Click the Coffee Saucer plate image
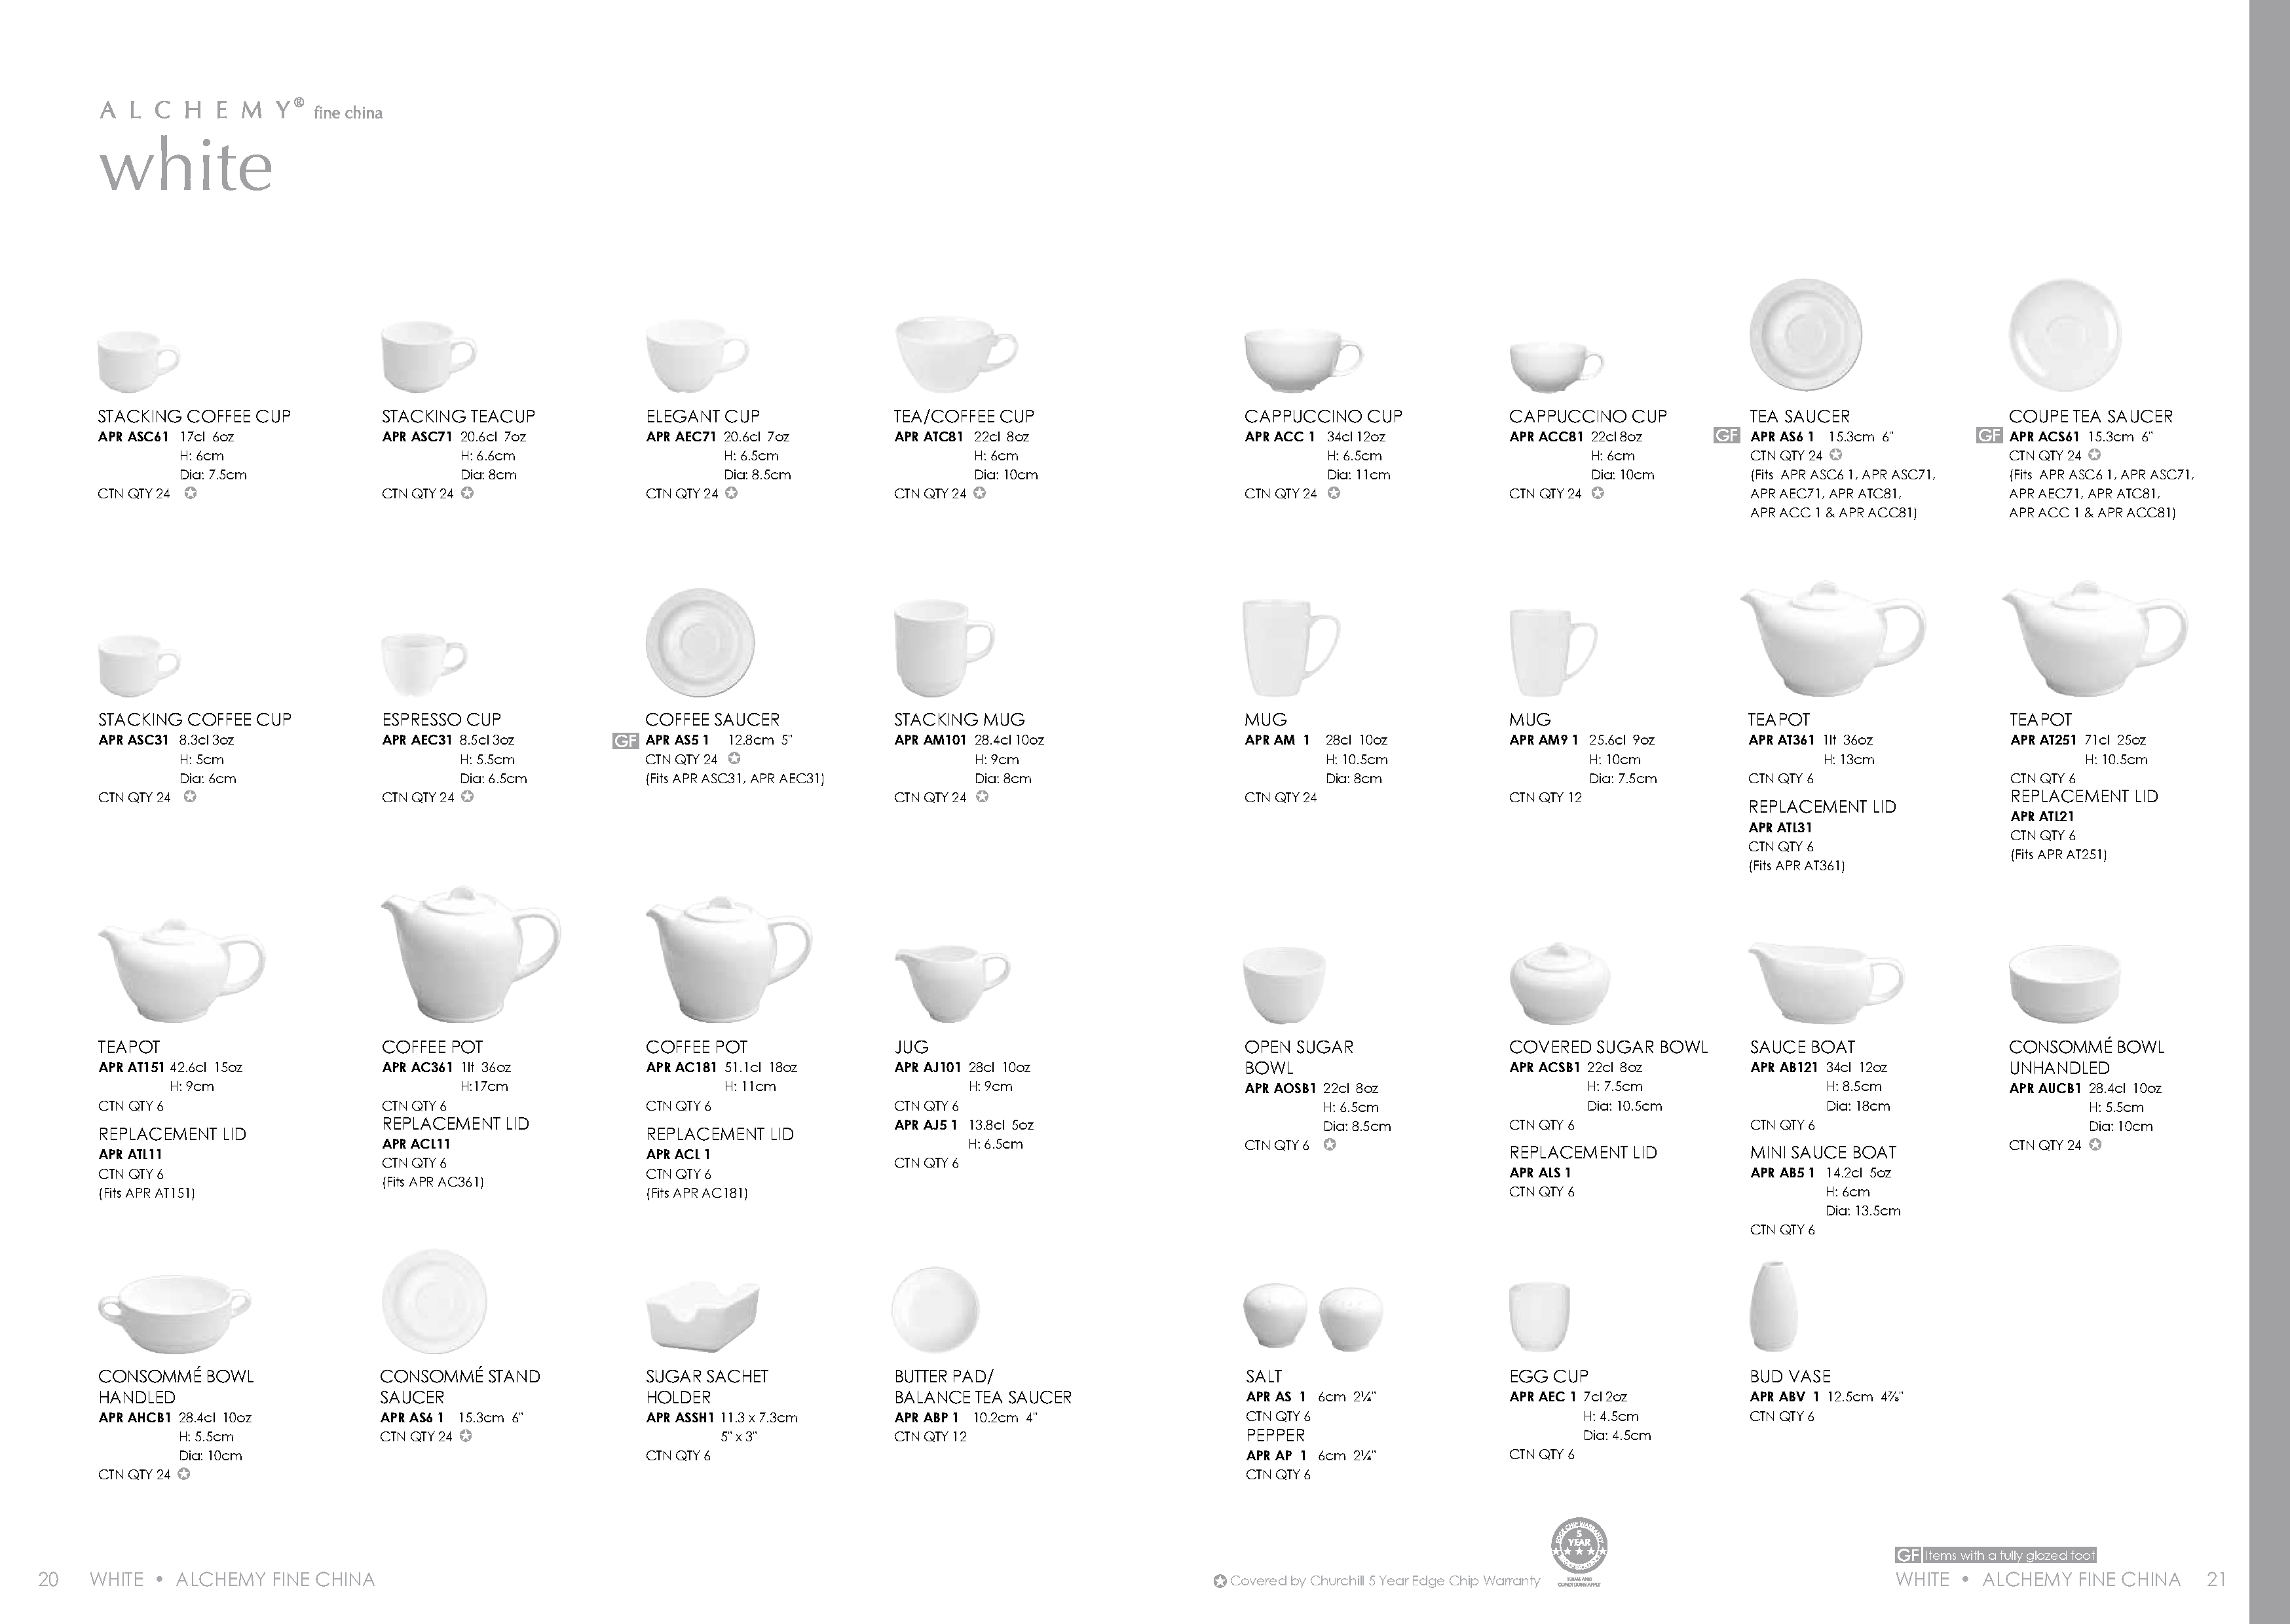 coord(700,643)
